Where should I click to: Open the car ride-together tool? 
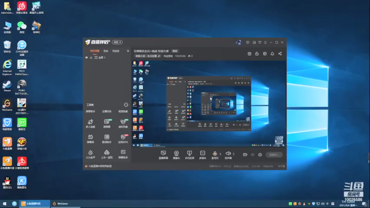[107, 154]
